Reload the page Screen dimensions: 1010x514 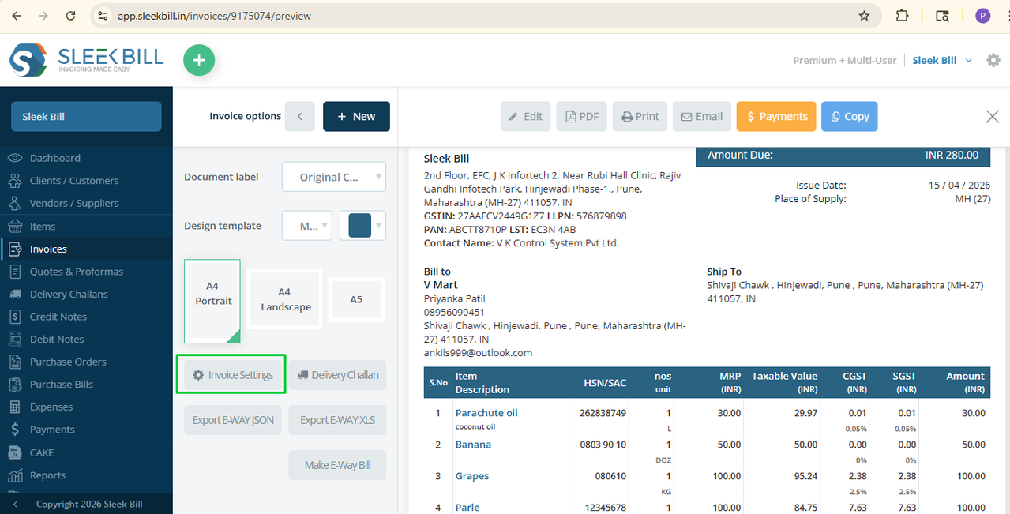(71, 16)
